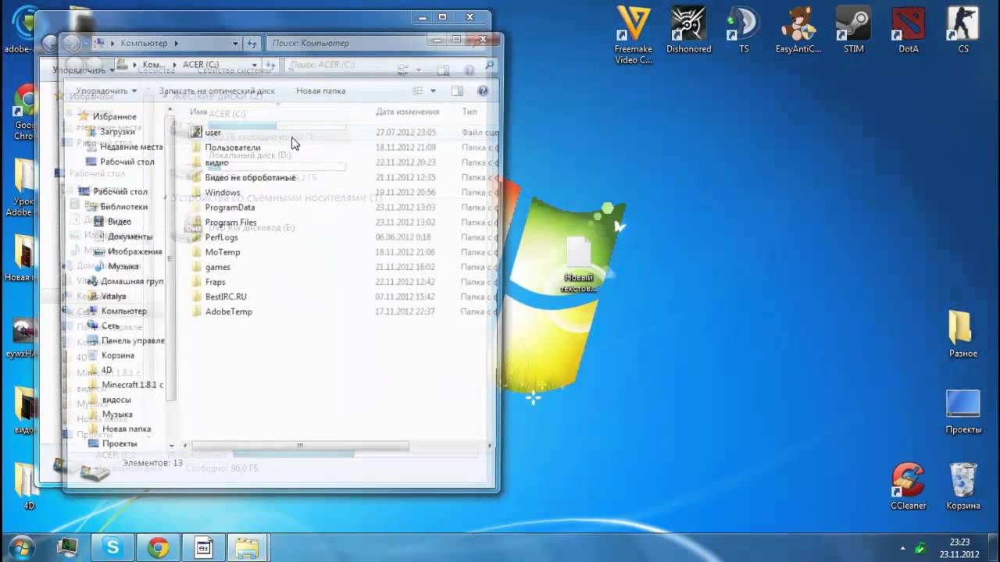The width and height of the screenshot is (1000, 562).
Task: Click the Help question mark in ACER (C:) window
Action: pos(483,91)
